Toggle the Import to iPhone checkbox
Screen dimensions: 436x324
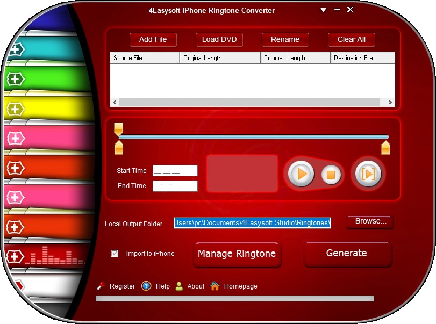coord(115,254)
